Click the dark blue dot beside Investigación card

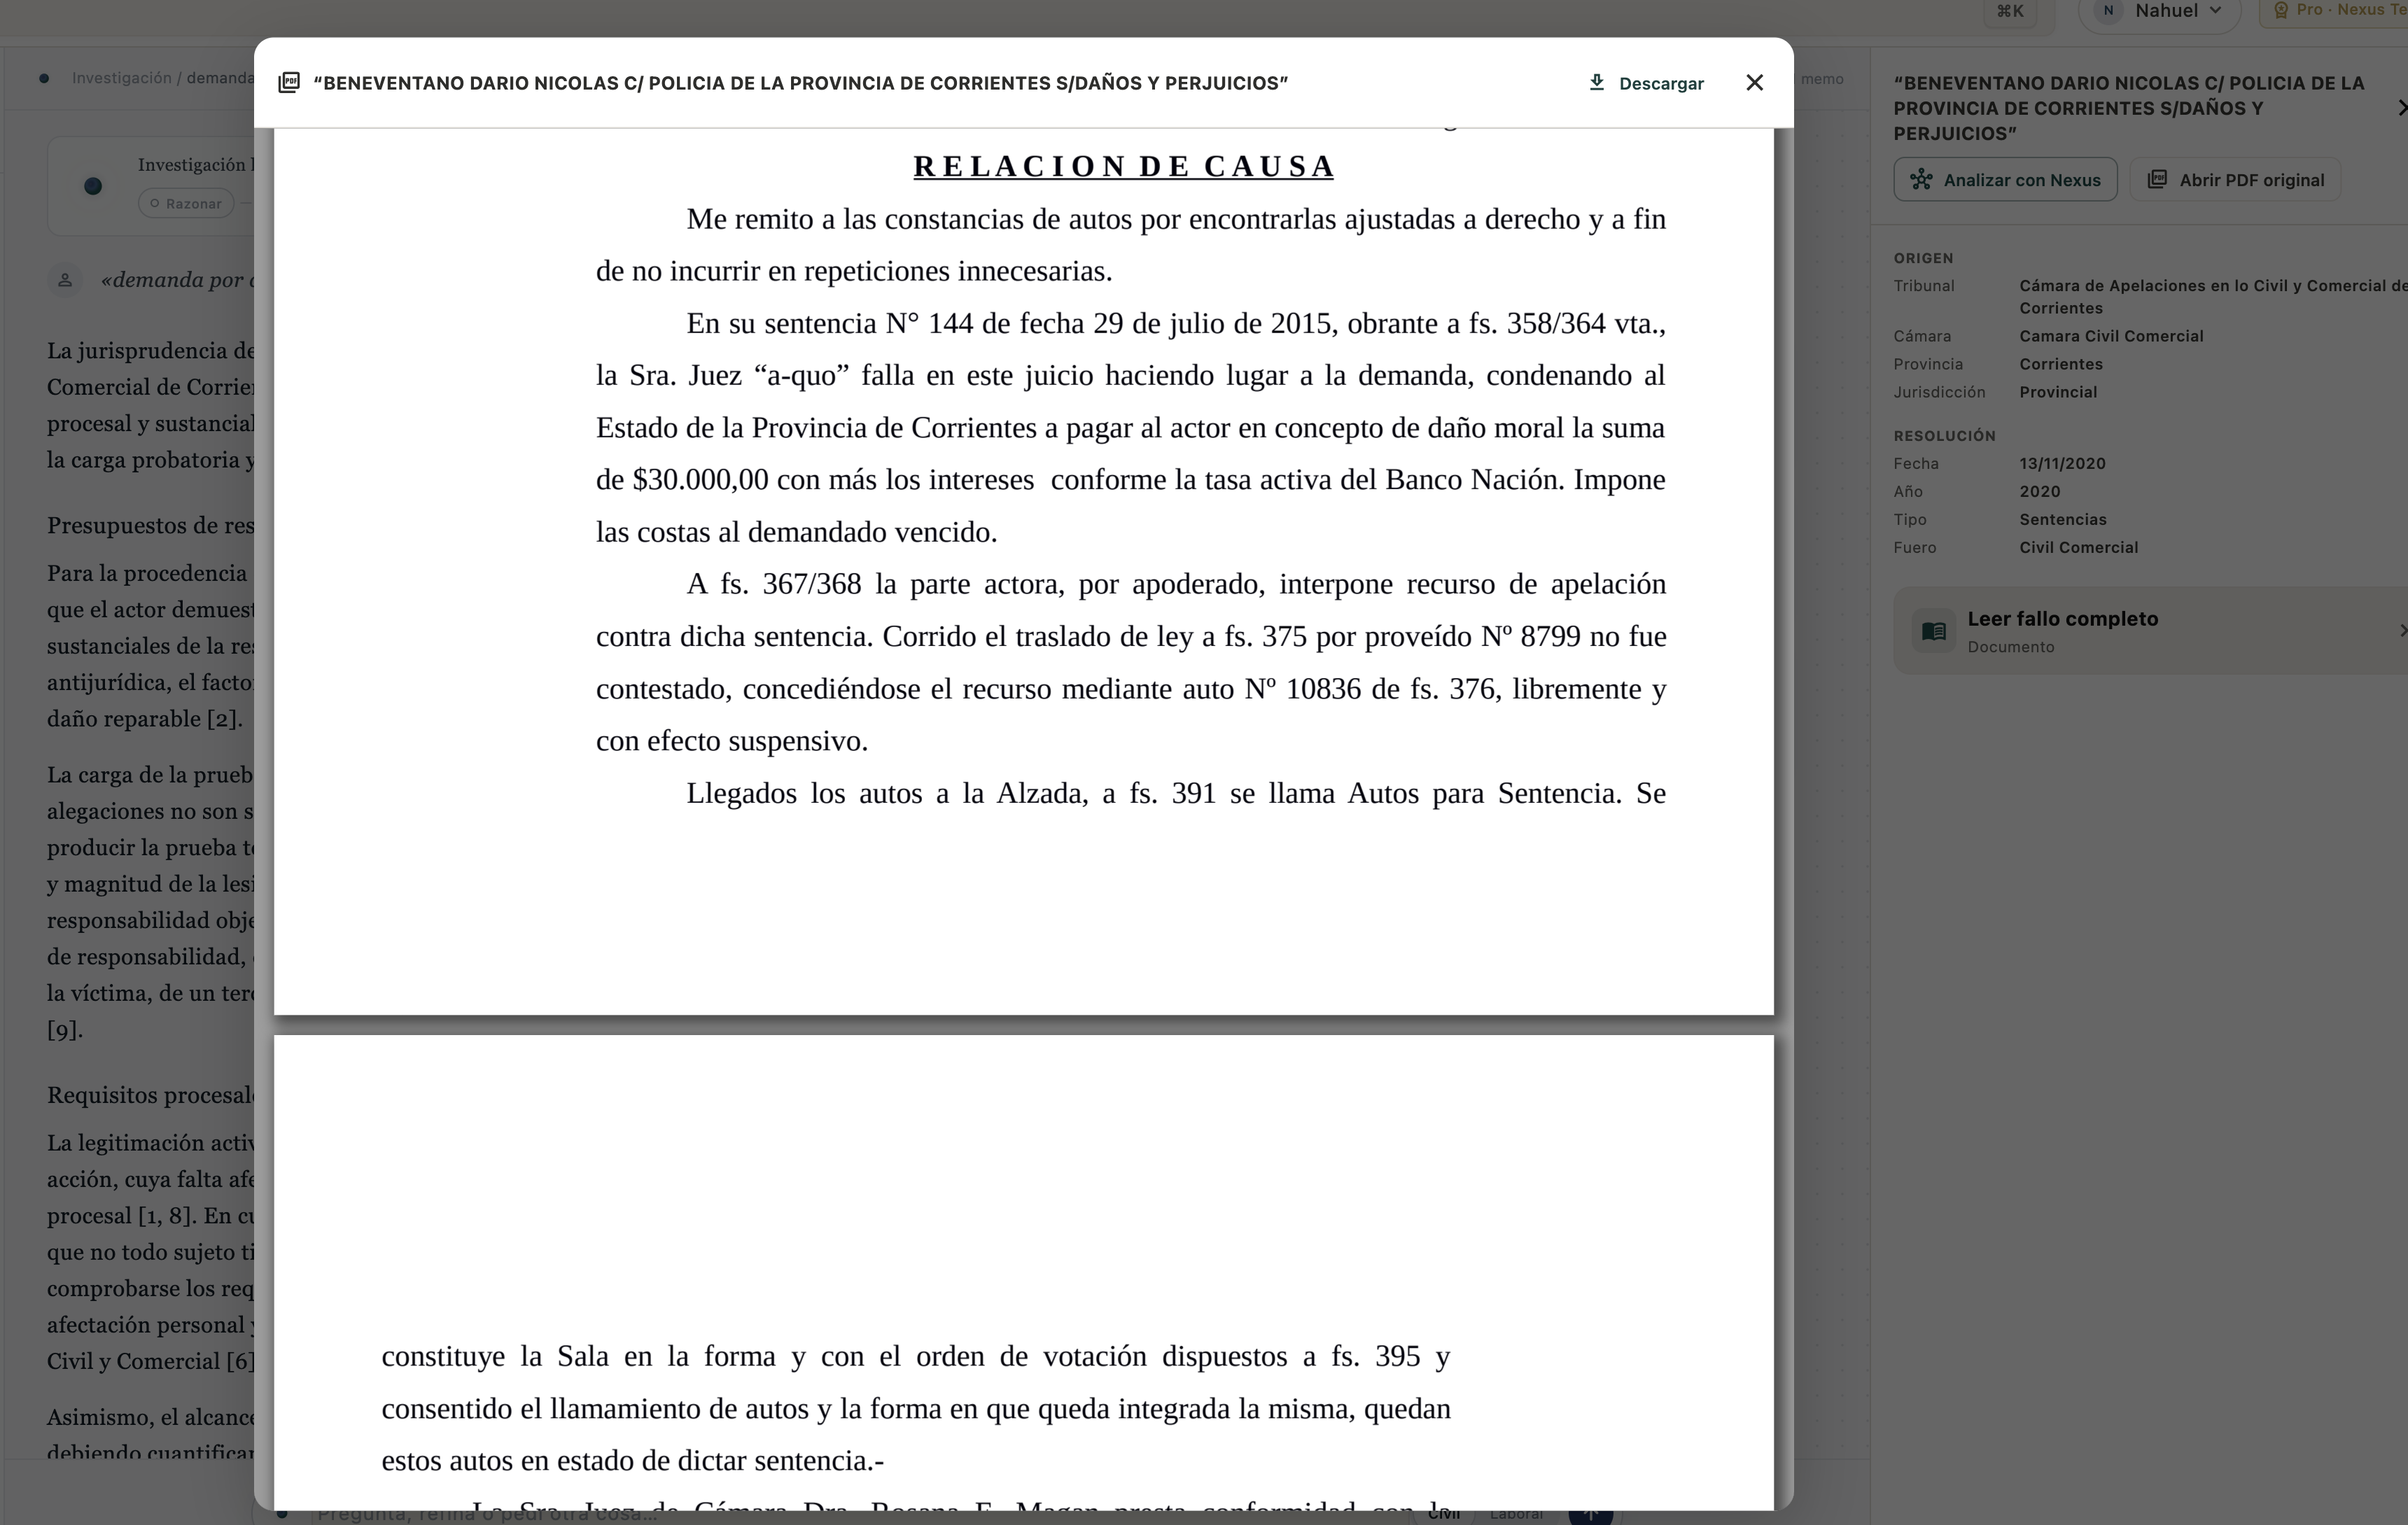tap(93, 186)
